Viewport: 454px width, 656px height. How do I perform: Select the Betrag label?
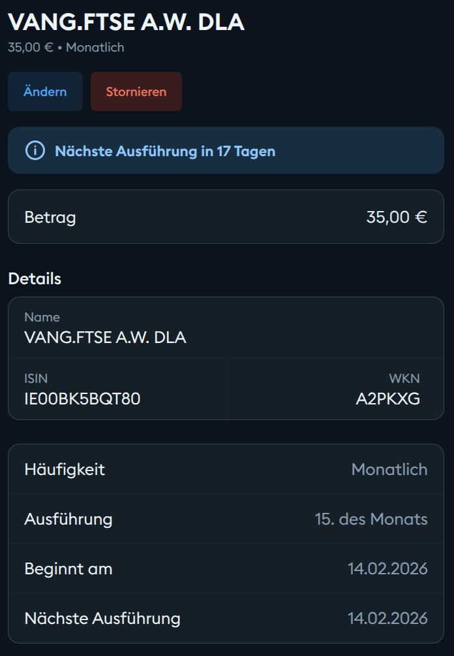pyautogui.click(x=50, y=217)
